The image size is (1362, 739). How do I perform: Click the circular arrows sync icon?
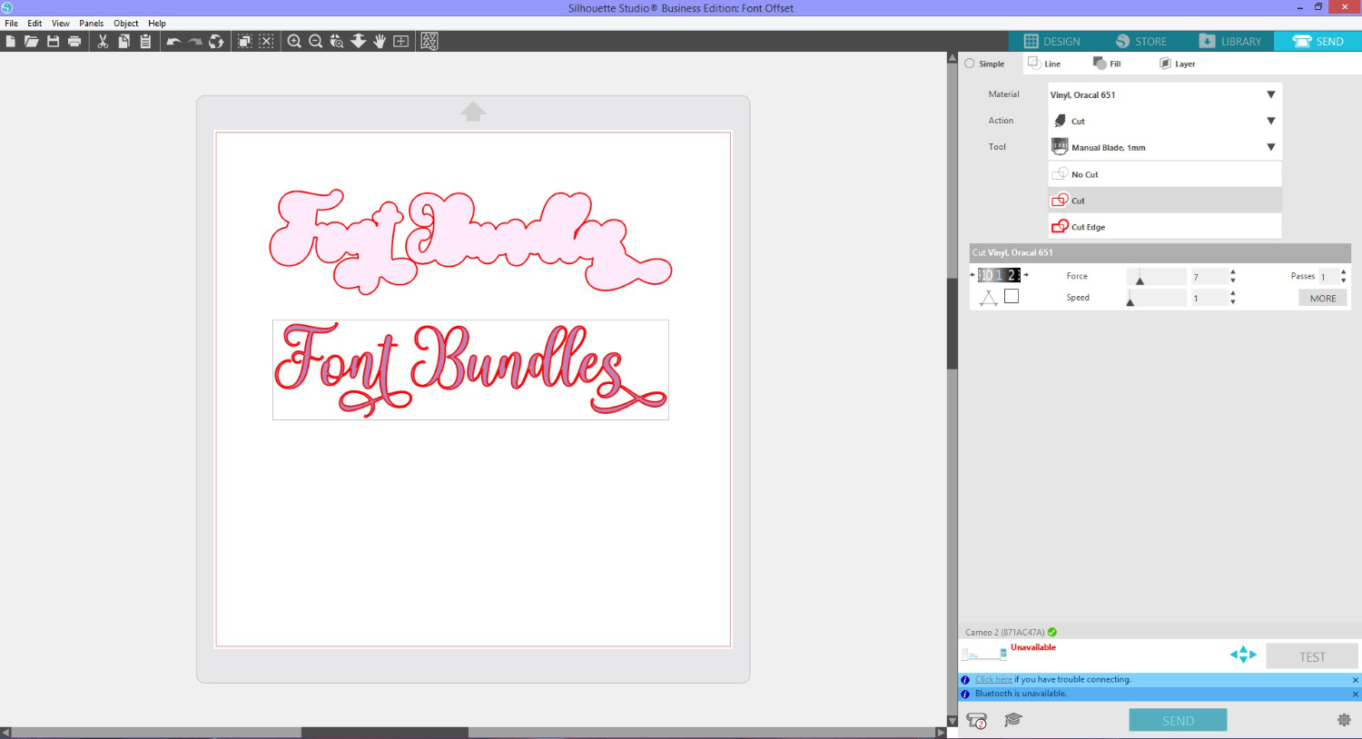pyautogui.click(x=216, y=41)
